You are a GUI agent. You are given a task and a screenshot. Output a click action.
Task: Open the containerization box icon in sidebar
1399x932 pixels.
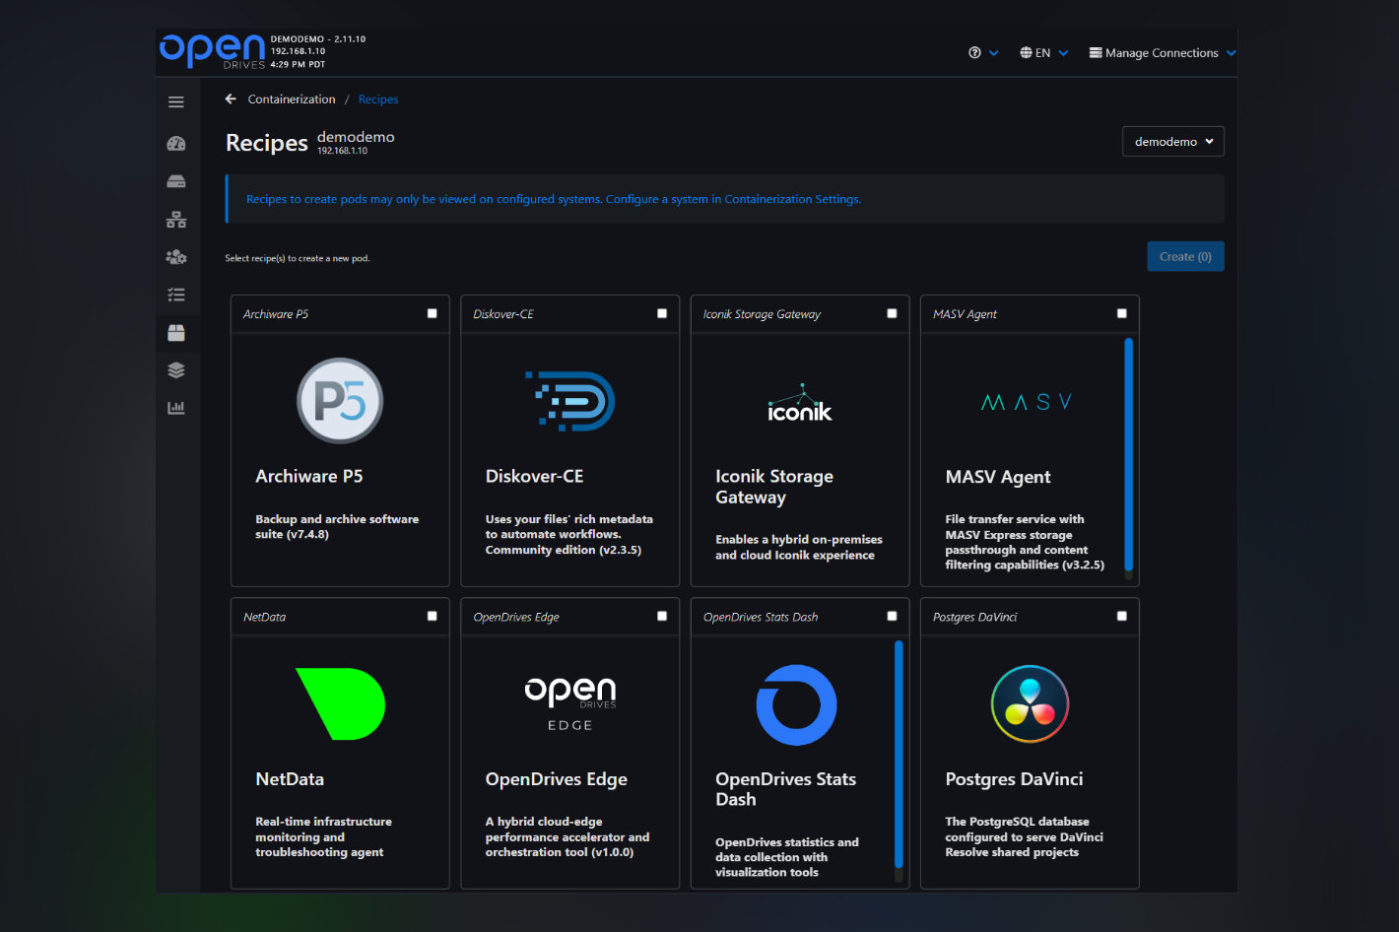coord(176,333)
